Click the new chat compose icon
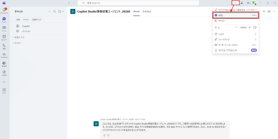Viewport: 278px width, 139px height. tap(60, 12)
